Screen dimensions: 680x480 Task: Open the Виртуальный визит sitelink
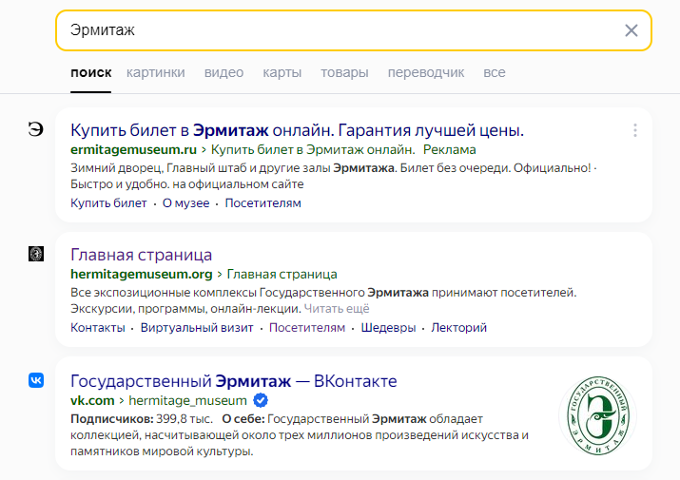[x=197, y=327]
